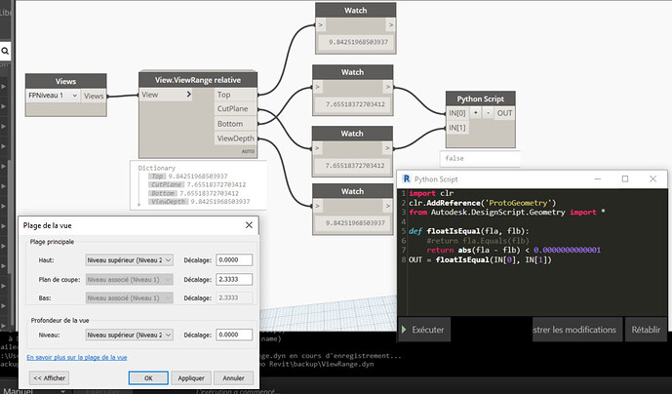The height and width of the screenshot is (394, 672).
Task: Click the Manuel run mode dropdown
Action: 34,390
